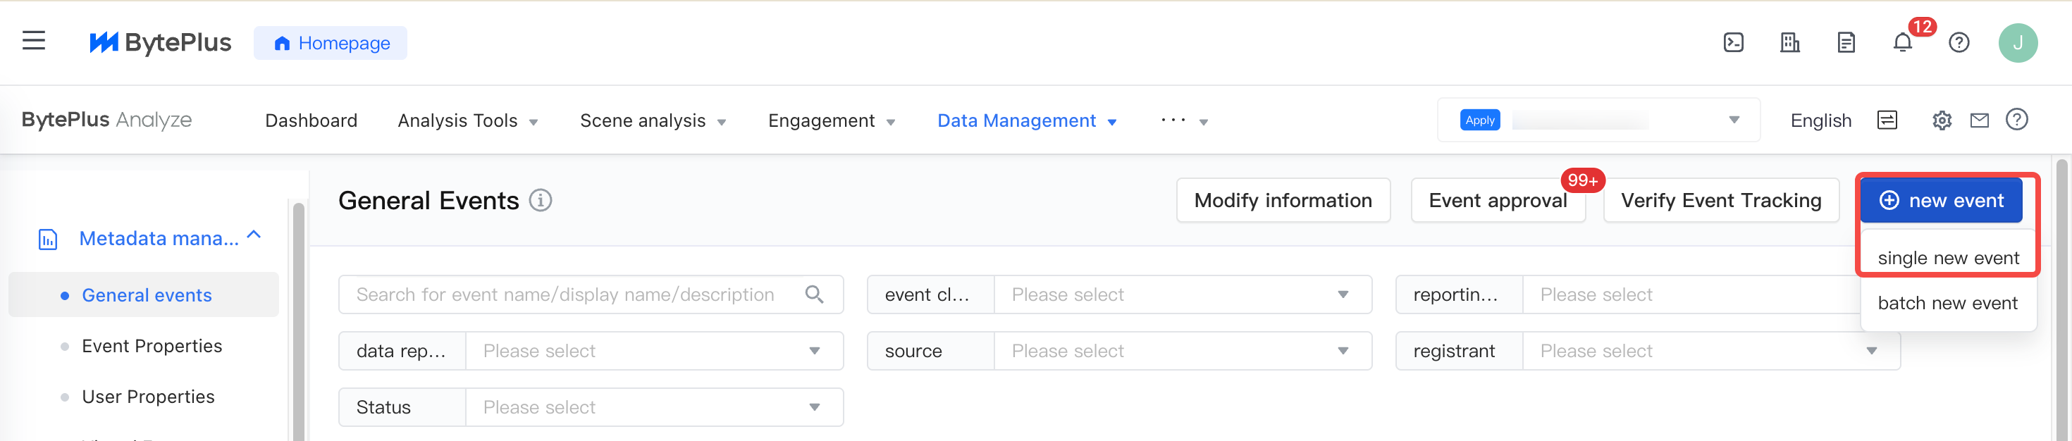Choose batch new event option
This screenshot has height=441, width=2072.
(x=1948, y=304)
